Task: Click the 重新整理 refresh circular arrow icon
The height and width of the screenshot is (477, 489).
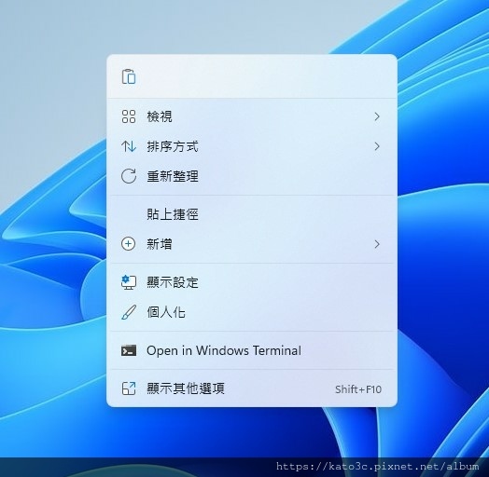Action: click(x=129, y=176)
